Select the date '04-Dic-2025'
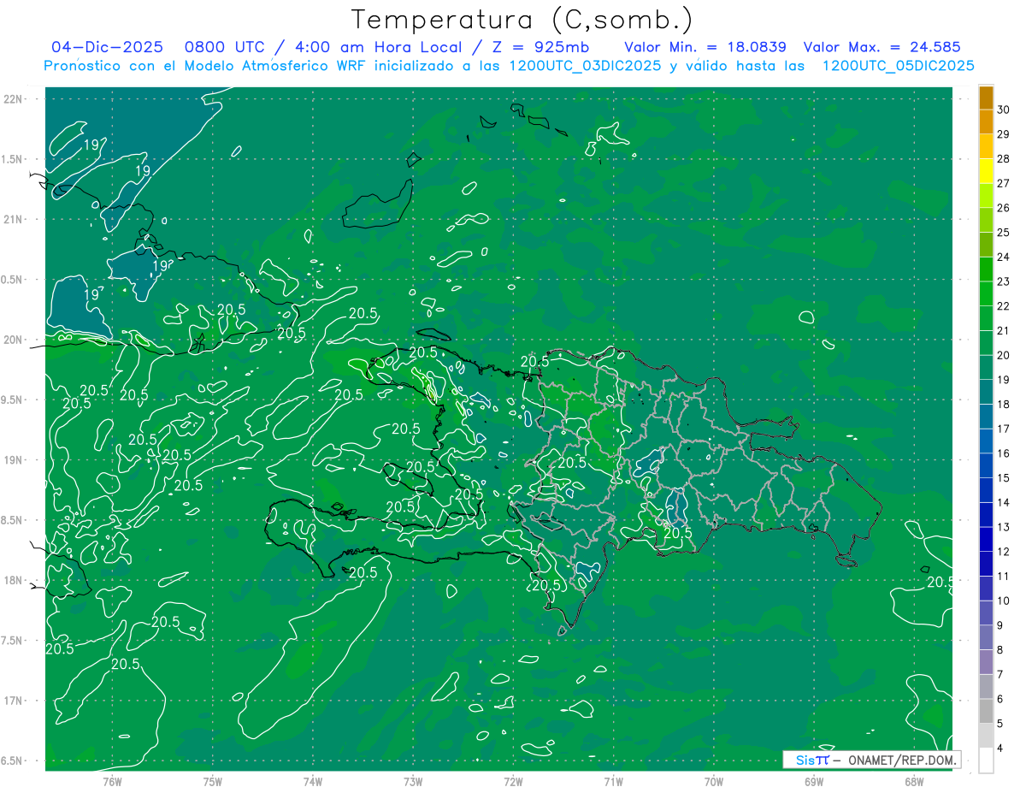 109,47
